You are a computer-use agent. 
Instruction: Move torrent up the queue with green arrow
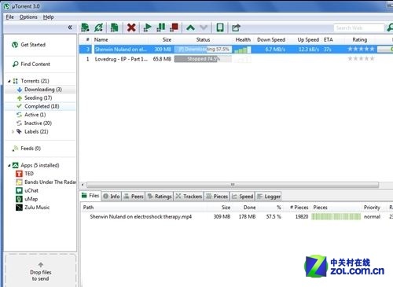click(x=190, y=28)
